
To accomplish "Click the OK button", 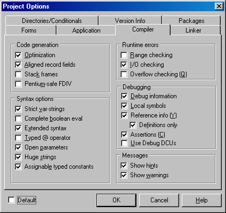I will pos(117,200).
